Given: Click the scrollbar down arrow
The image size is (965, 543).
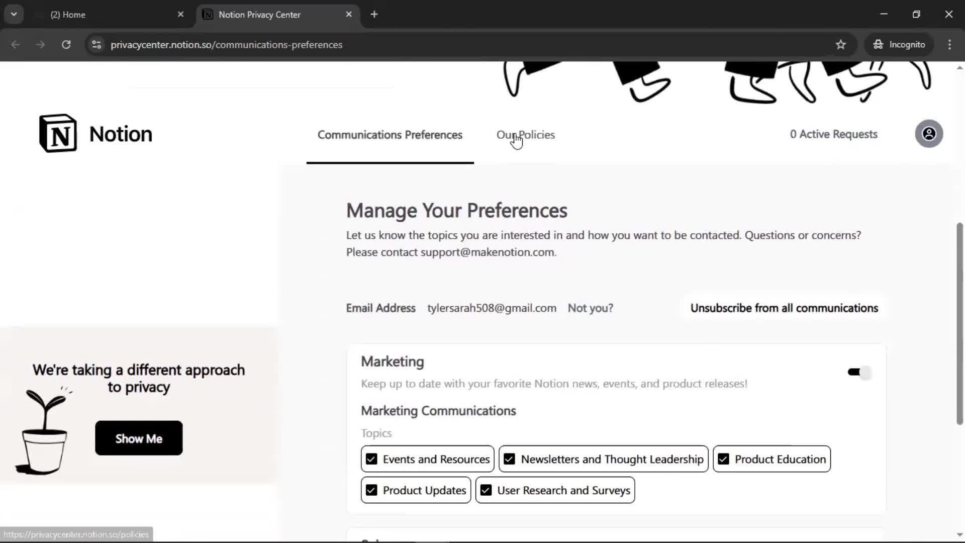Looking at the screenshot, I should (959, 535).
